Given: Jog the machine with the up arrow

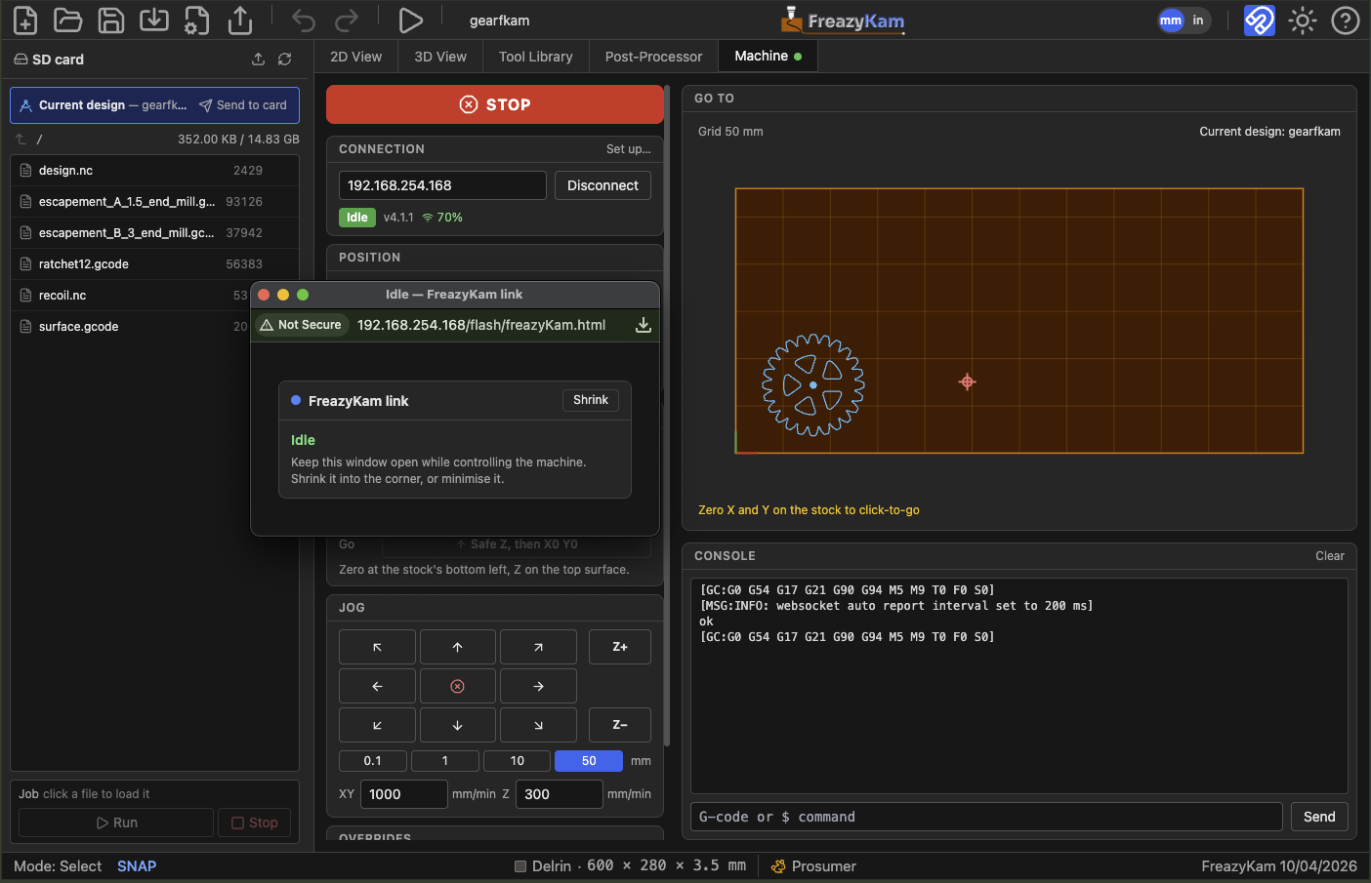Looking at the screenshot, I should pos(457,647).
